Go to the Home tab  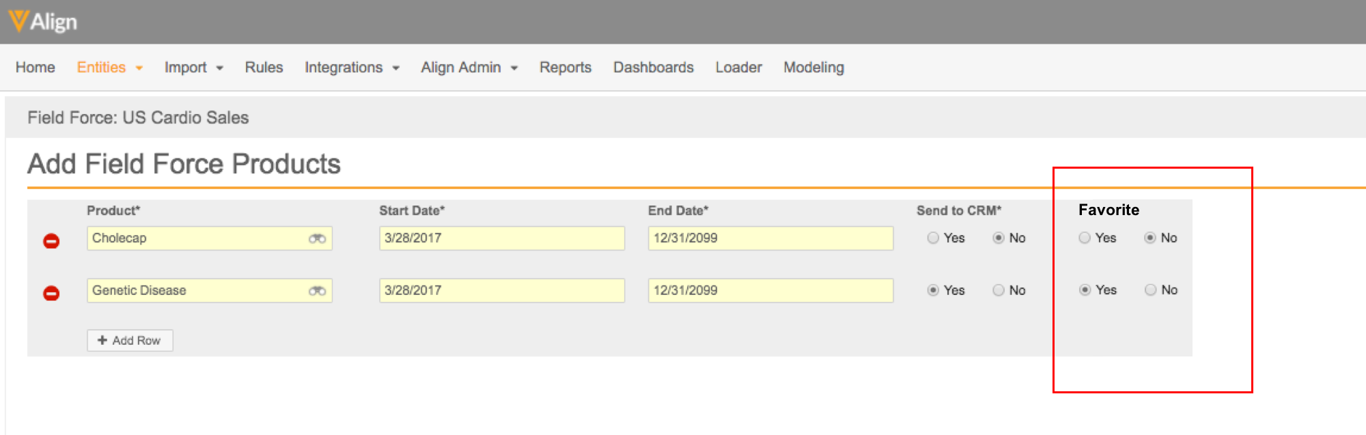pyautogui.click(x=36, y=68)
